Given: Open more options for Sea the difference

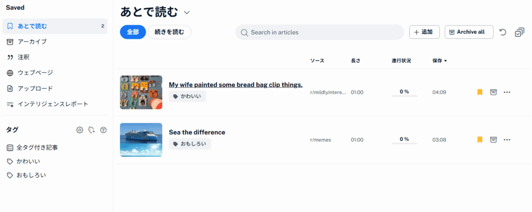Looking at the screenshot, I should click(x=507, y=139).
